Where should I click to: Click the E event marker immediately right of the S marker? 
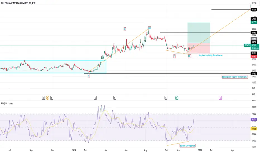pos(52,98)
